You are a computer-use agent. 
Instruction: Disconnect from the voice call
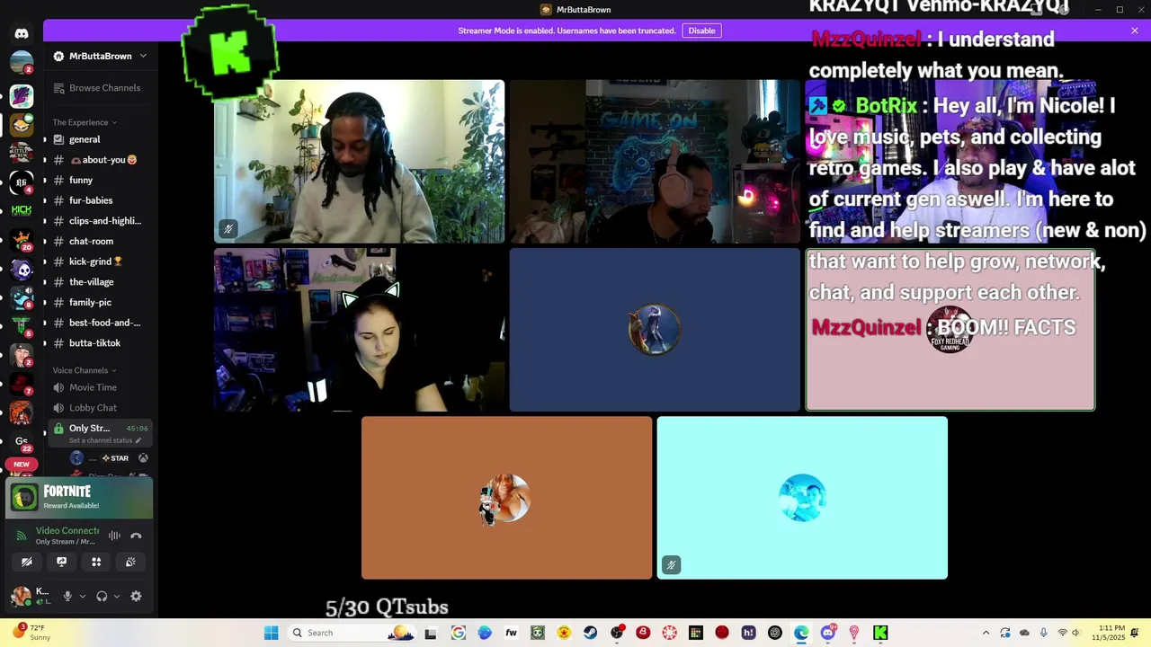(x=136, y=536)
